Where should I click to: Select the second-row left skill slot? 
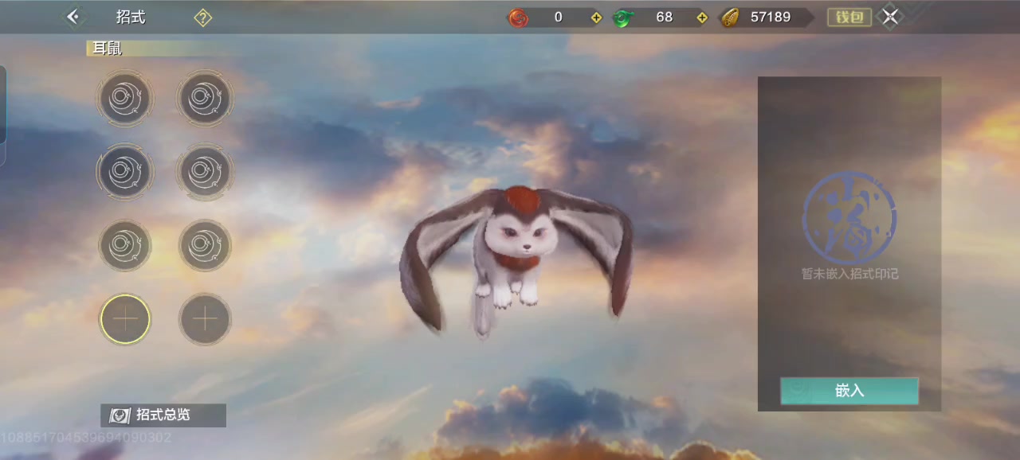pos(125,172)
